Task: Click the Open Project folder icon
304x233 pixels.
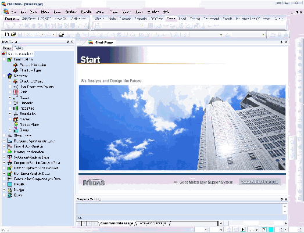Action: 13,34
